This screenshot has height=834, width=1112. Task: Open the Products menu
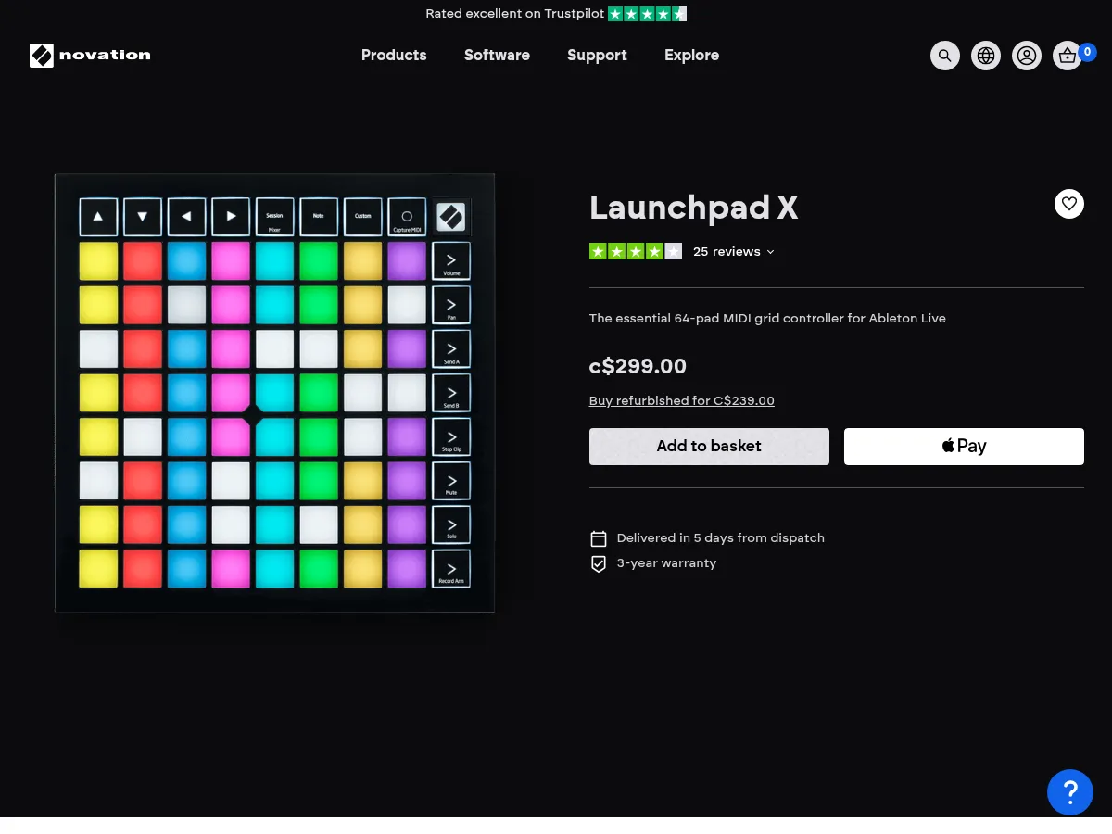click(x=394, y=56)
